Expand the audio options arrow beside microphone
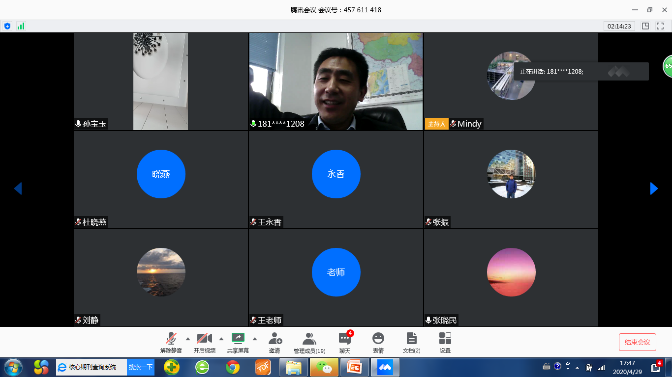The height and width of the screenshot is (377, 672). click(x=187, y=338)
